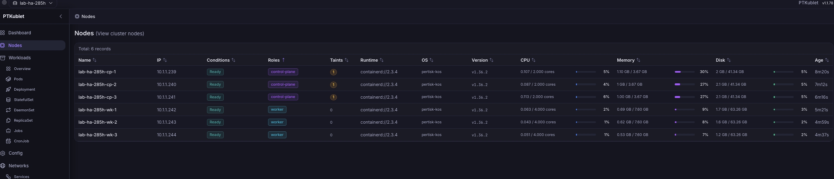The height and width of the screenshot is (179, 834).
Task: Open node lab-ha-285h-wk-3
Action: point(98,135)
